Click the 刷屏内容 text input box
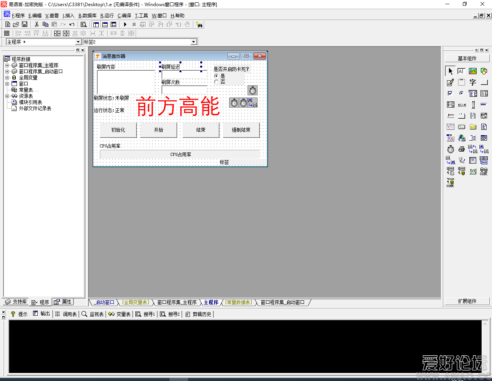 pos(126,81)
